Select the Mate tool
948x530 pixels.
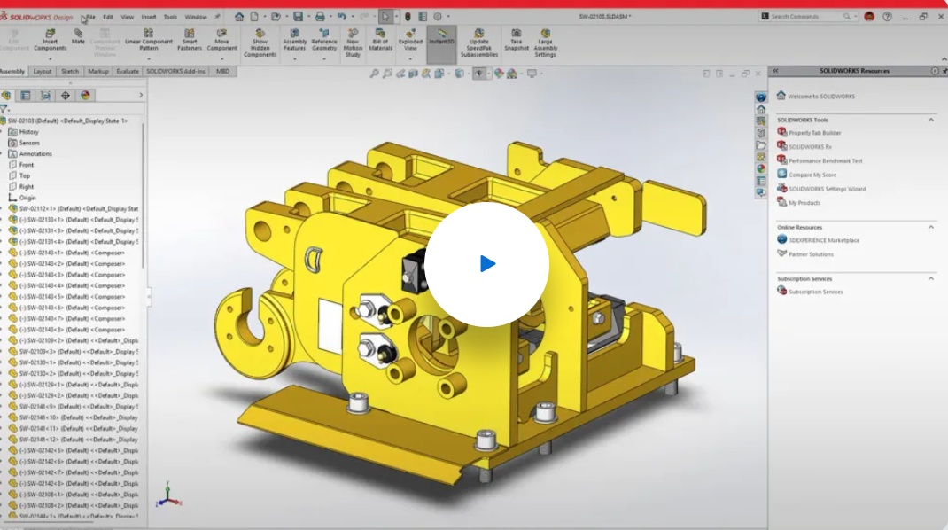(x=78, y=37)
